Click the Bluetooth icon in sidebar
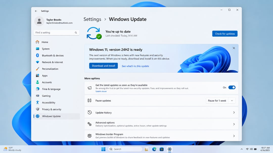 pyautogui.click(x=37, y=55)
